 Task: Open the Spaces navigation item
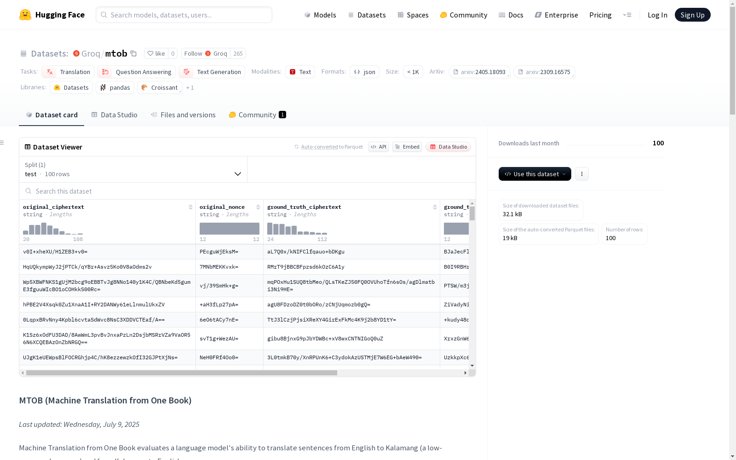(413, 15)
